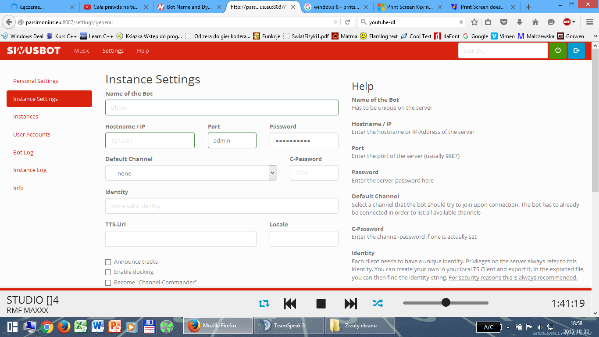Screen dimensions: 599x337
Task: Click the Locale input field
Action: (x=304, y=239)
